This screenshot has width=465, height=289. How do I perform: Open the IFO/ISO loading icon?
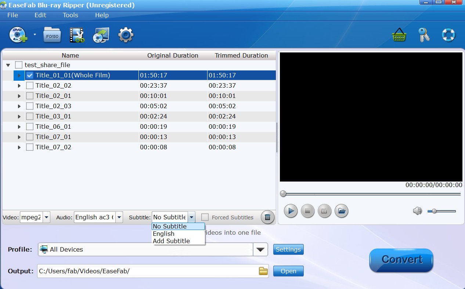pos(52,34)
